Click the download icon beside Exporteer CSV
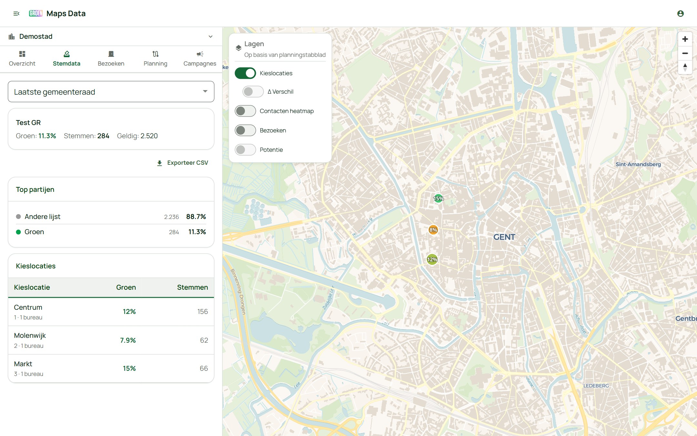Viewport: 697px width, 436px height. coord(159,163)
